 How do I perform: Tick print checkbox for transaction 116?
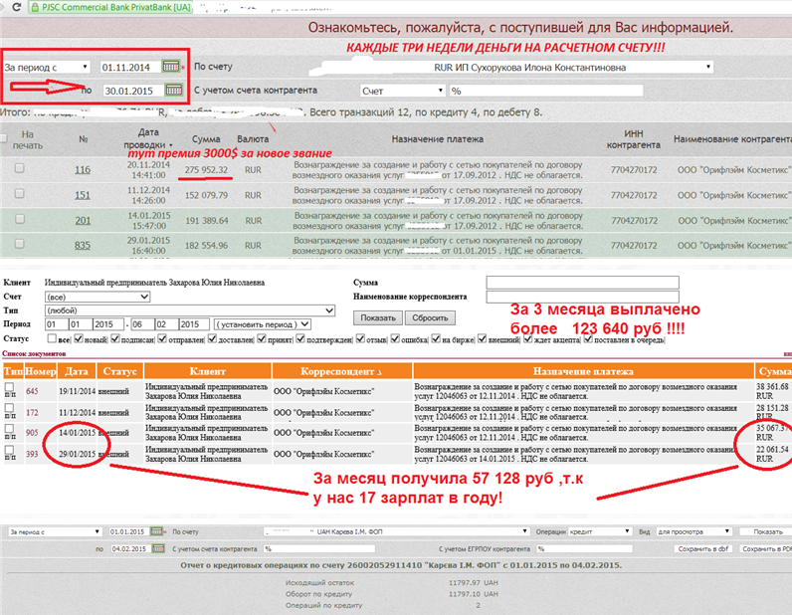click(x=19, y=168)
